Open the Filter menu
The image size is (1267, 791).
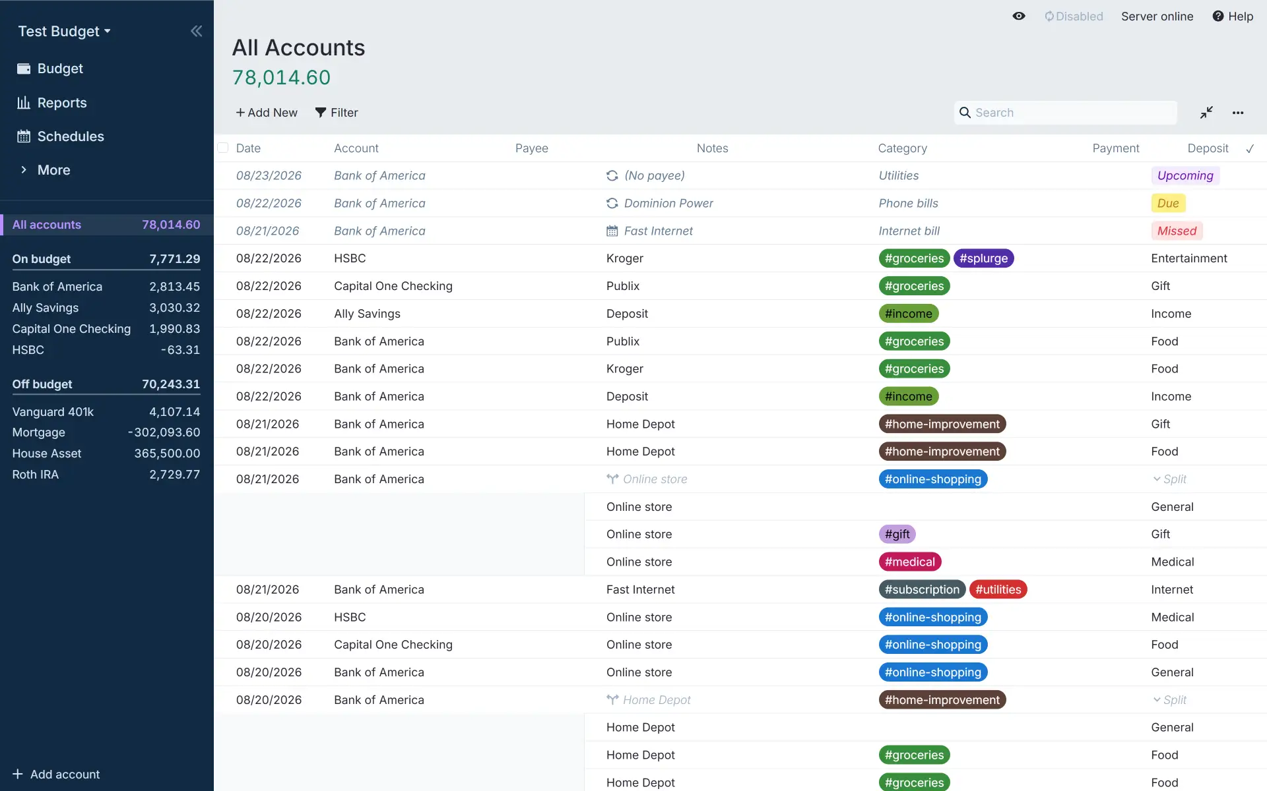click(337, 113)
